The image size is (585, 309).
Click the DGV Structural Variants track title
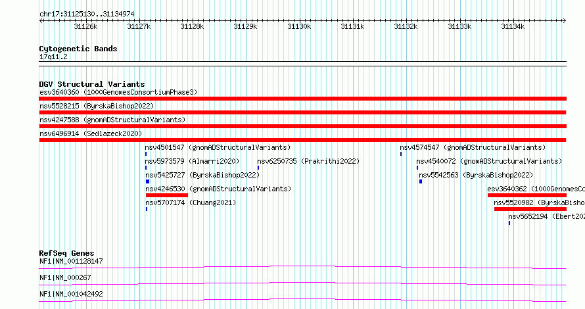click(92, 84)
